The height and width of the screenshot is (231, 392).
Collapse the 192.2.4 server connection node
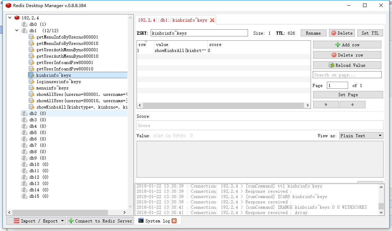tap(10, 18)
